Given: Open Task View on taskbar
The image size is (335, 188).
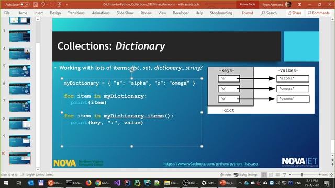Looking at the screenshot, I should click(x=19, y=183).
